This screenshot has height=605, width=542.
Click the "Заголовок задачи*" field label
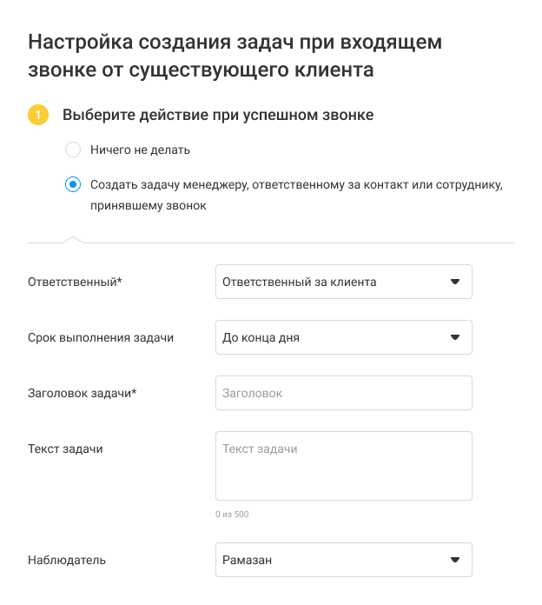(x=83, y=393)
